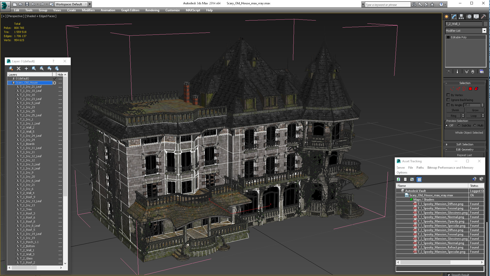Open the Utilities command panel tab
The width and height of the screenshot is (490, 276).
click(x=483, y=17)
